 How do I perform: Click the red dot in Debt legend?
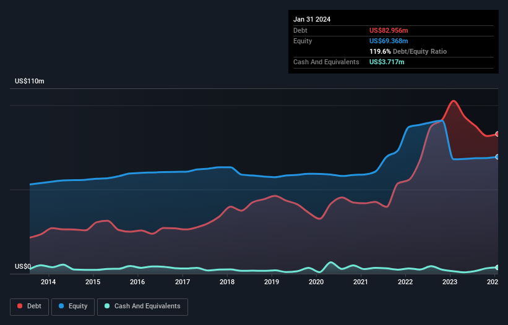pyautogui.click(x=20, y=306)
